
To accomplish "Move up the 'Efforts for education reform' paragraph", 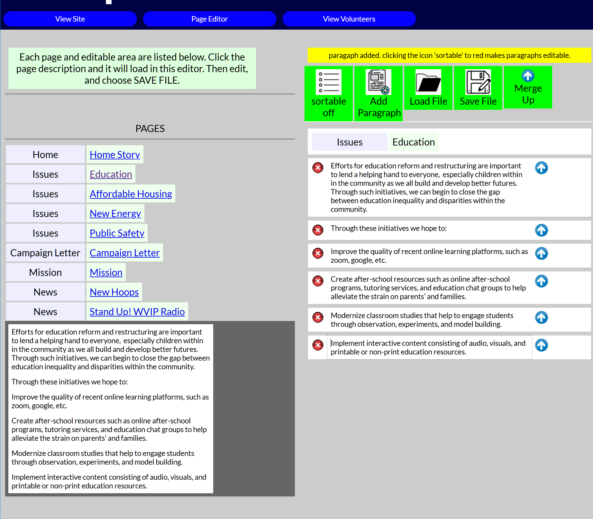I will (x=541, y=168).
